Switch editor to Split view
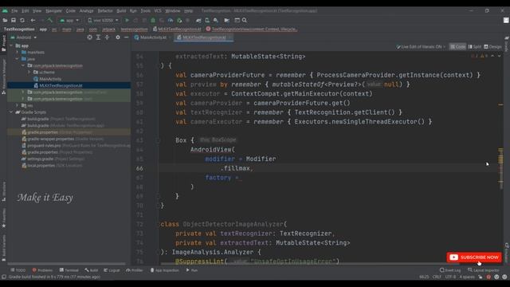This screenshot has height=287, width=510. click(x=475, y=47)
